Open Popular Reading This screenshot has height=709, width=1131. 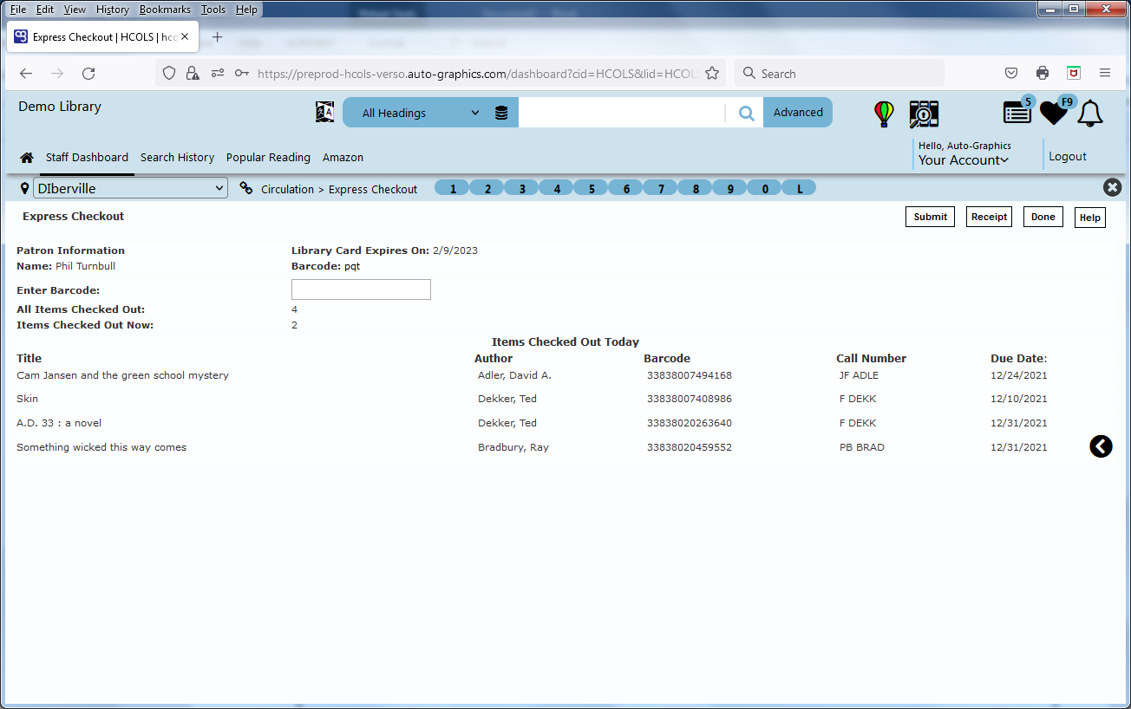pos(268,158)
